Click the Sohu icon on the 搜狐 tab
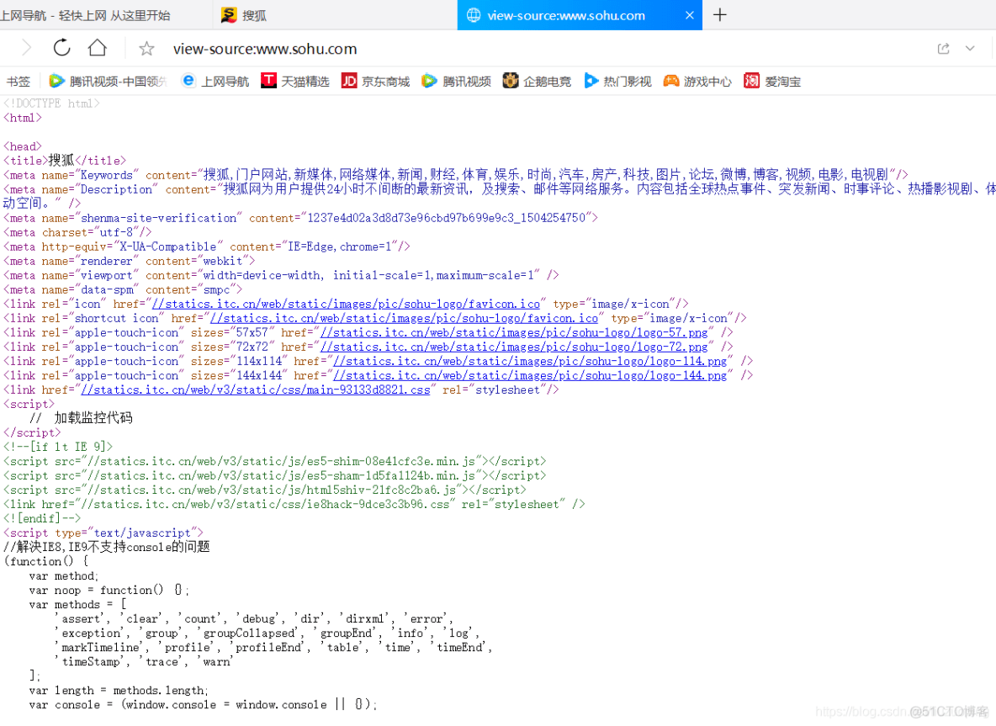The height and width of the screenshot is (726, 996). [229, 15]
